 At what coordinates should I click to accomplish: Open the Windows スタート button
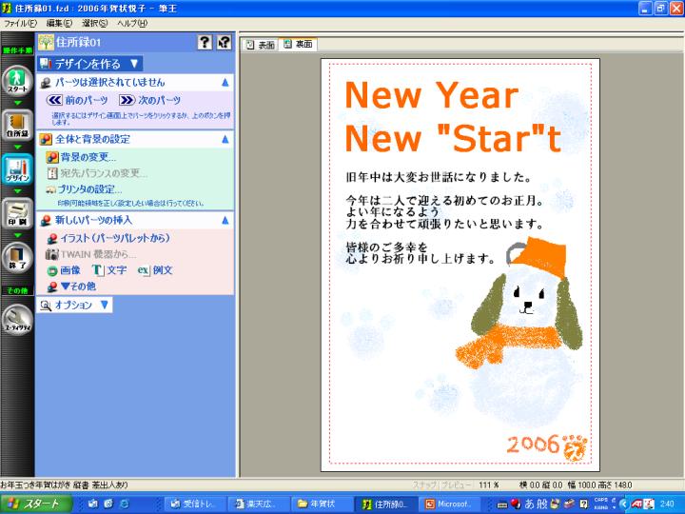tap(37, 504)
